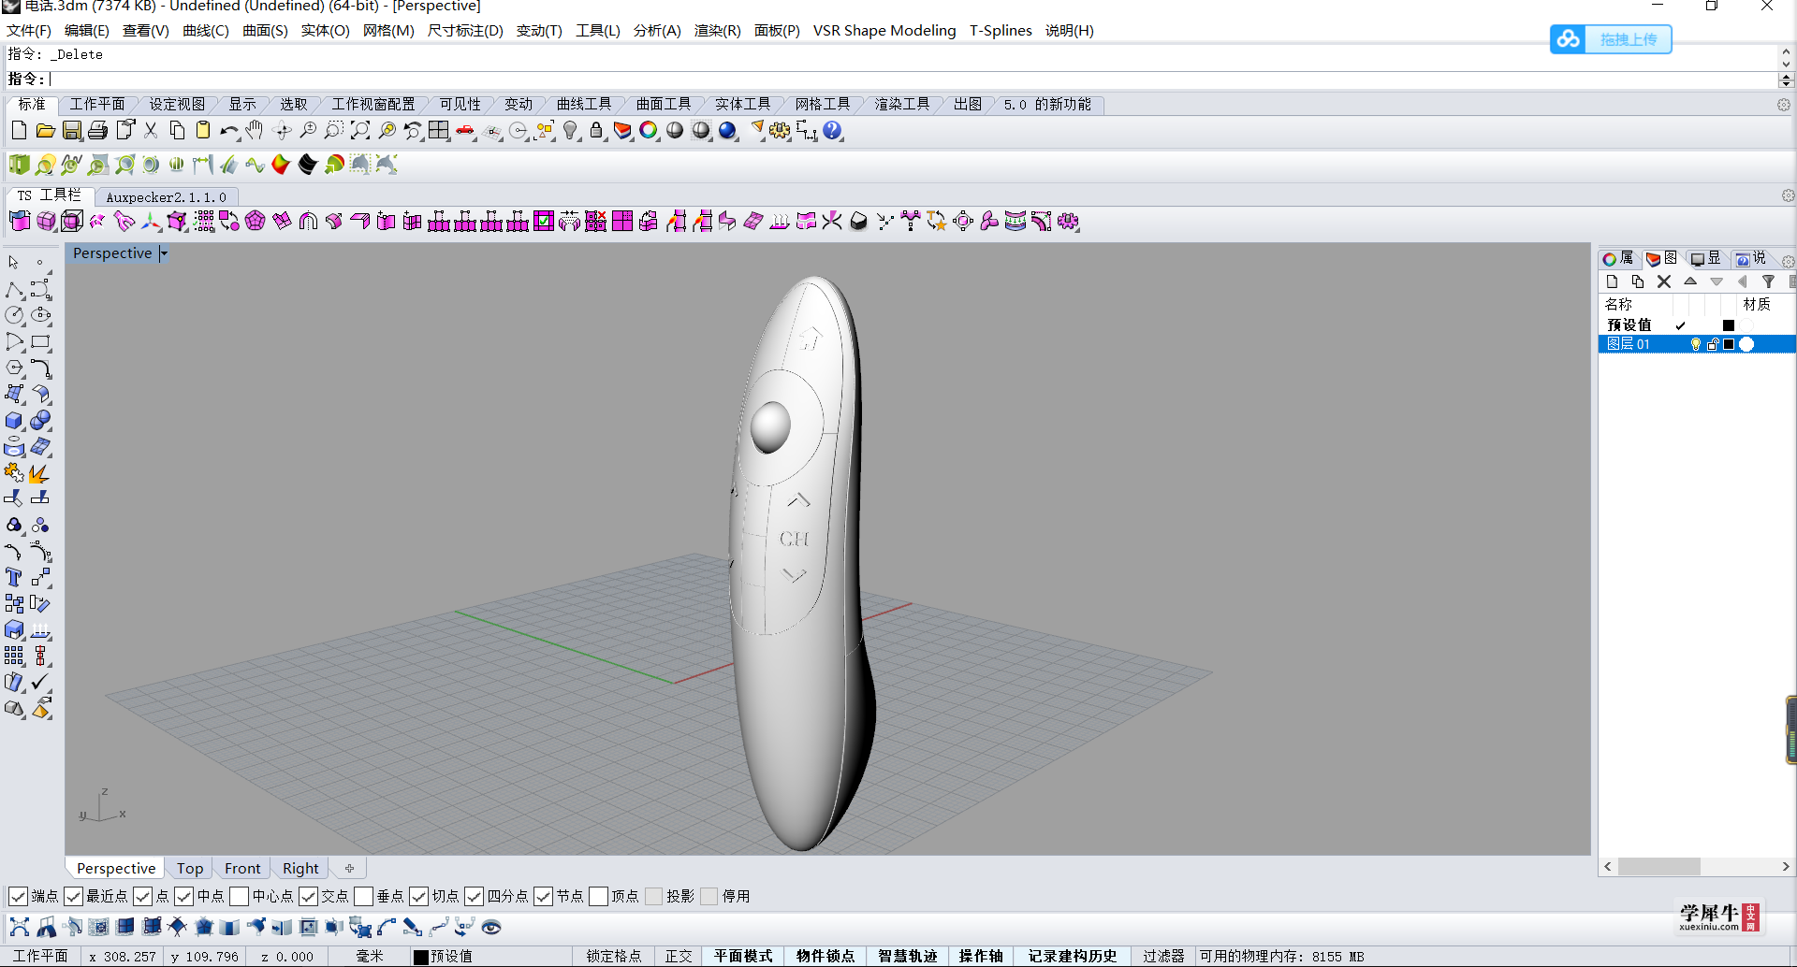Enable the 顶点 Vertex snap checkbox
Screen dimensions: 1797x967
[x=598, y=897]
